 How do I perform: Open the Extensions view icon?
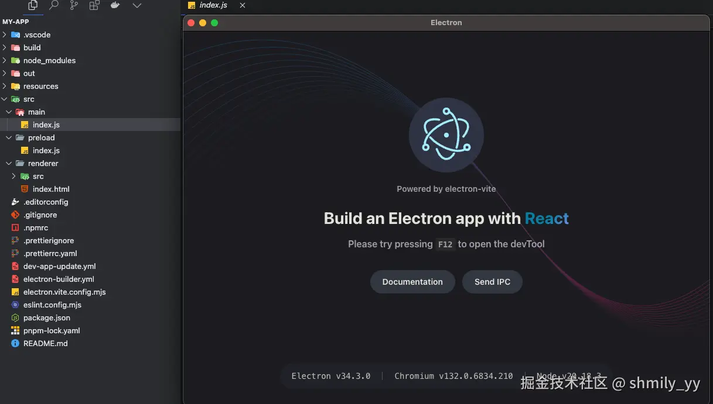click(x=94, y=5)
